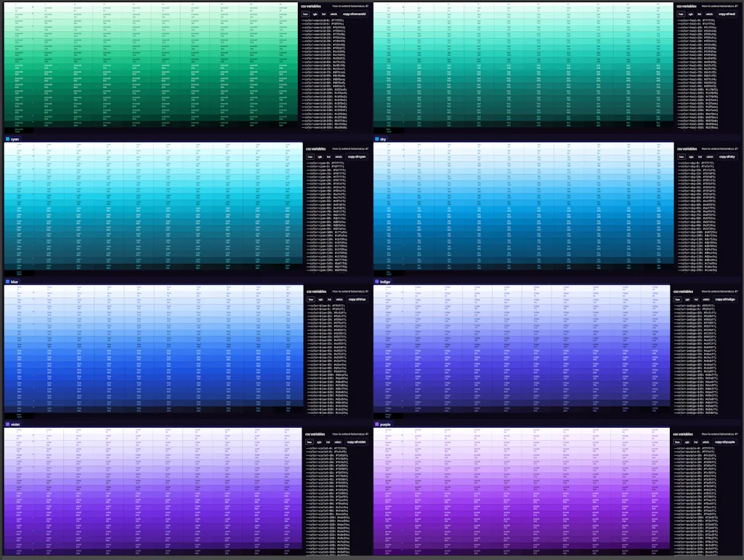Click the external link arrow in the teal panel

click(x=736, y=6)
